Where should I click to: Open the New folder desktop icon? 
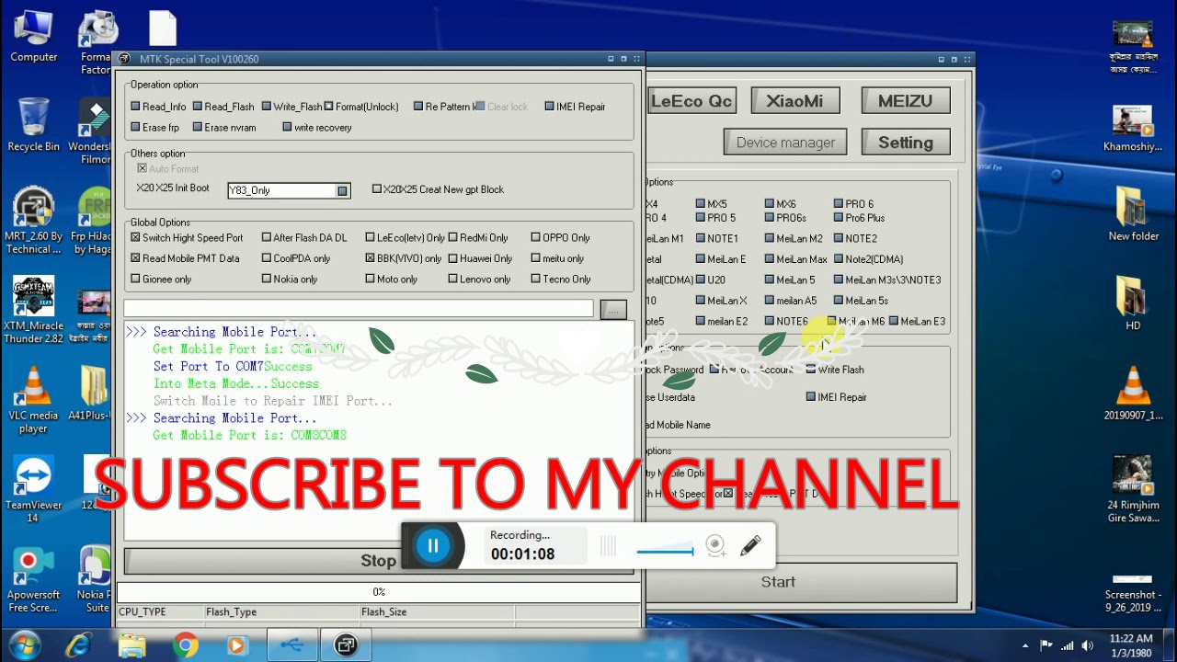(1133, 213)
